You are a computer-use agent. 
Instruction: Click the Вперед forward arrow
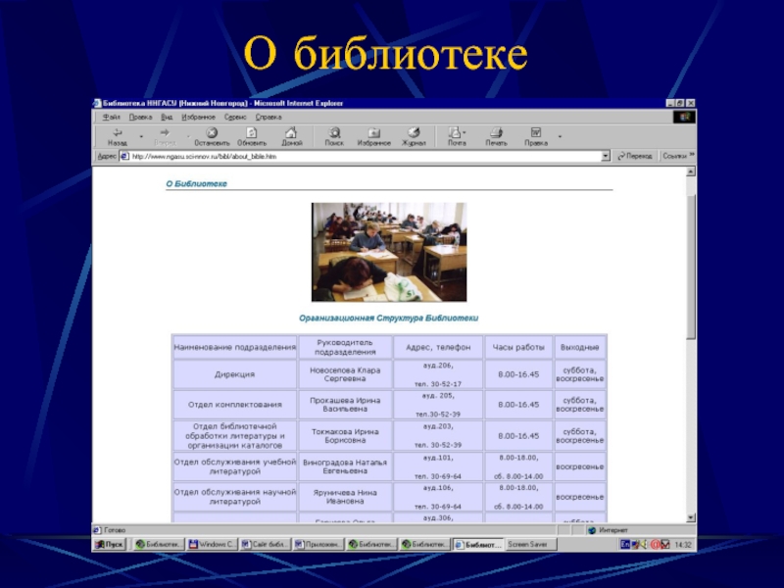coord(165,136)
